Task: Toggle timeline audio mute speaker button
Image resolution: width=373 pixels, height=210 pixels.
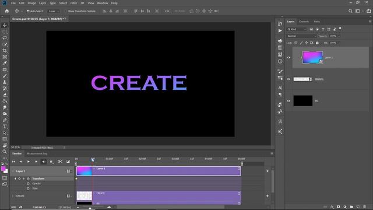Action: (44, 162)
